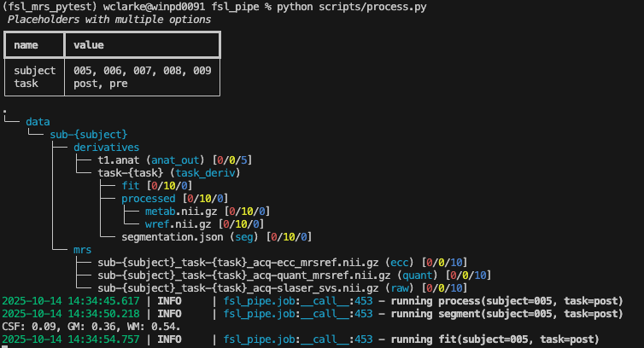Click the wref.nii.gz file entry
This screenshot has height=348, width=644.
pos(169,223)
